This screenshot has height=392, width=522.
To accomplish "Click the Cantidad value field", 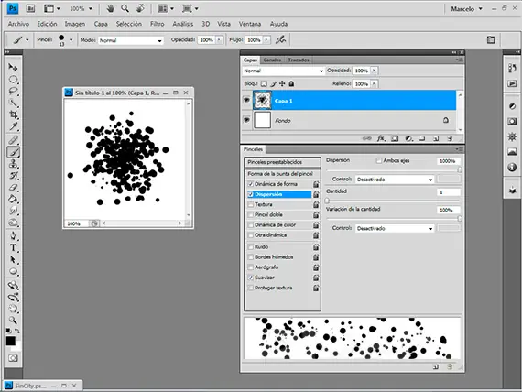I will tap(449, 192).
